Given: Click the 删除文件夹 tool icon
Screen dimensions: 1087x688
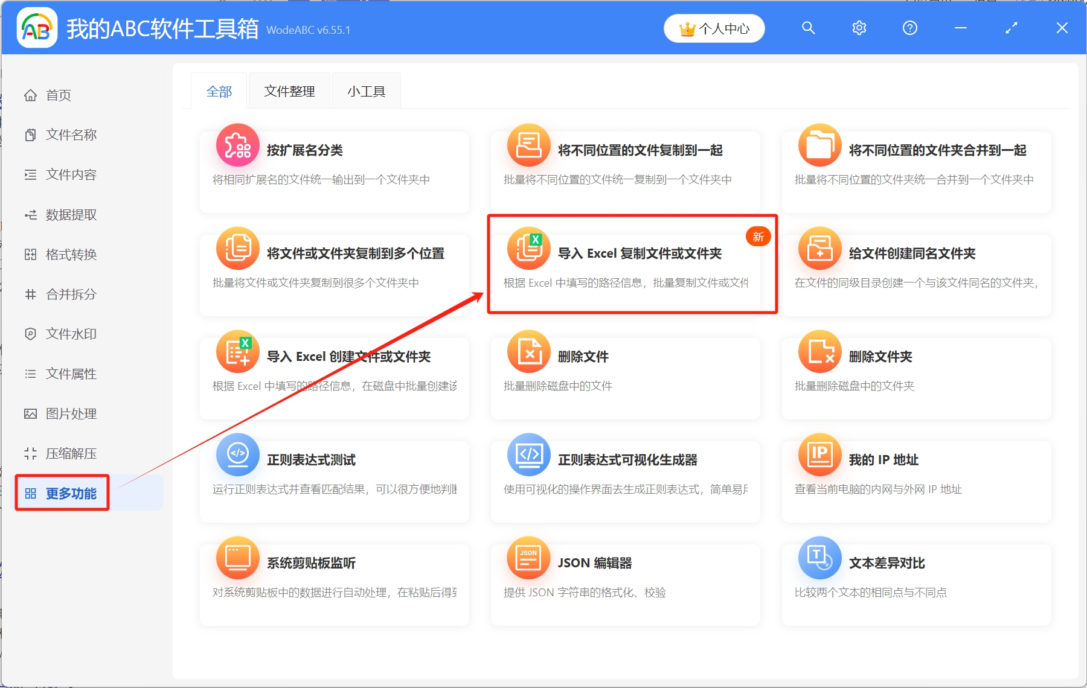Looking at the screenshot, I should [819, 351].
